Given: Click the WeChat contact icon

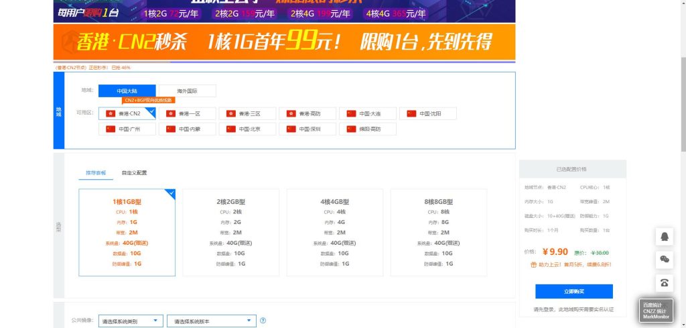Looking at the screenshot, I should tap(665, 259).
